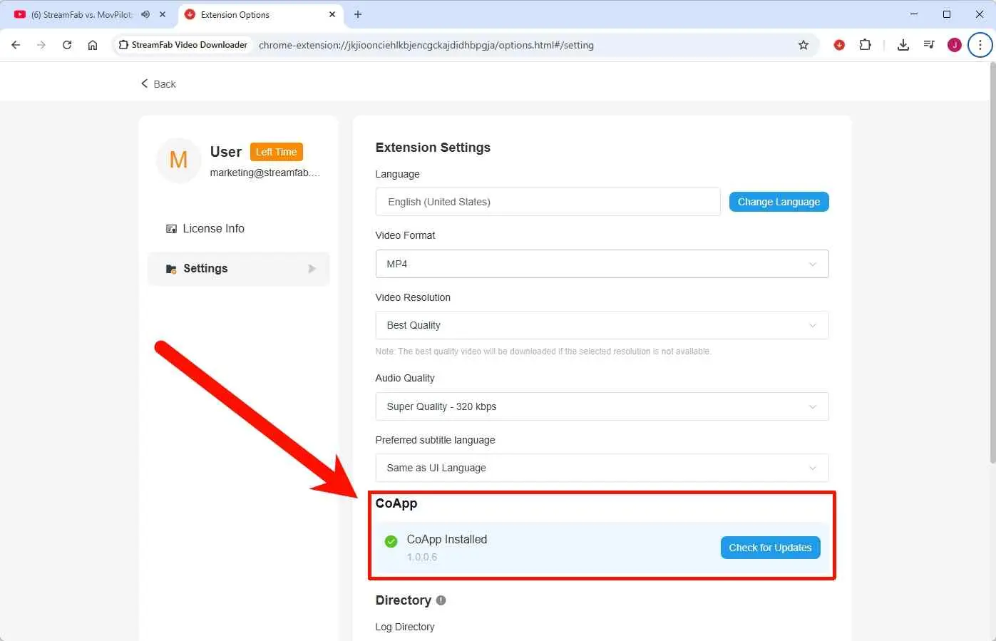This screenshot has width=996, height=641.
Task: Click the Log Directory label
Action: (x=405, y=627)
